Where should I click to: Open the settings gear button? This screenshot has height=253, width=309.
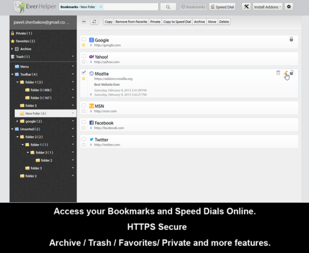click(x=289, y=7)
